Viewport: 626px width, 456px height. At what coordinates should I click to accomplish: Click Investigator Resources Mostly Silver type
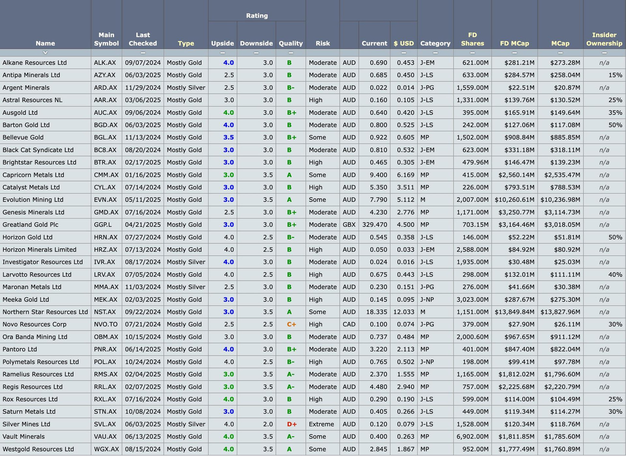click(x=186, y=262)
